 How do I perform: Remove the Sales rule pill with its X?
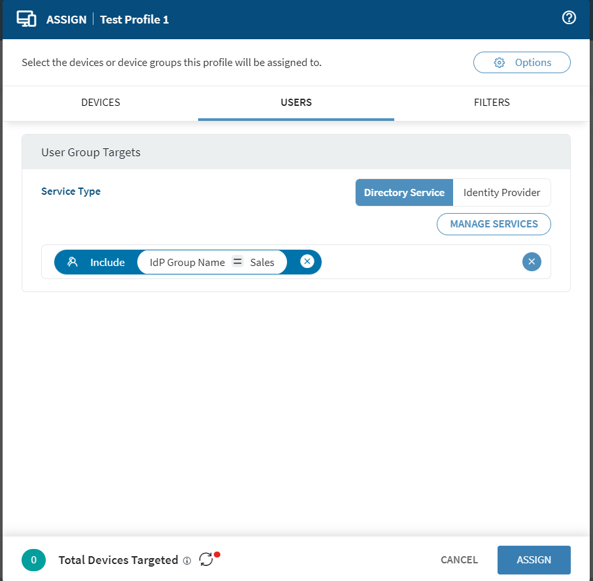pos(307,261)
